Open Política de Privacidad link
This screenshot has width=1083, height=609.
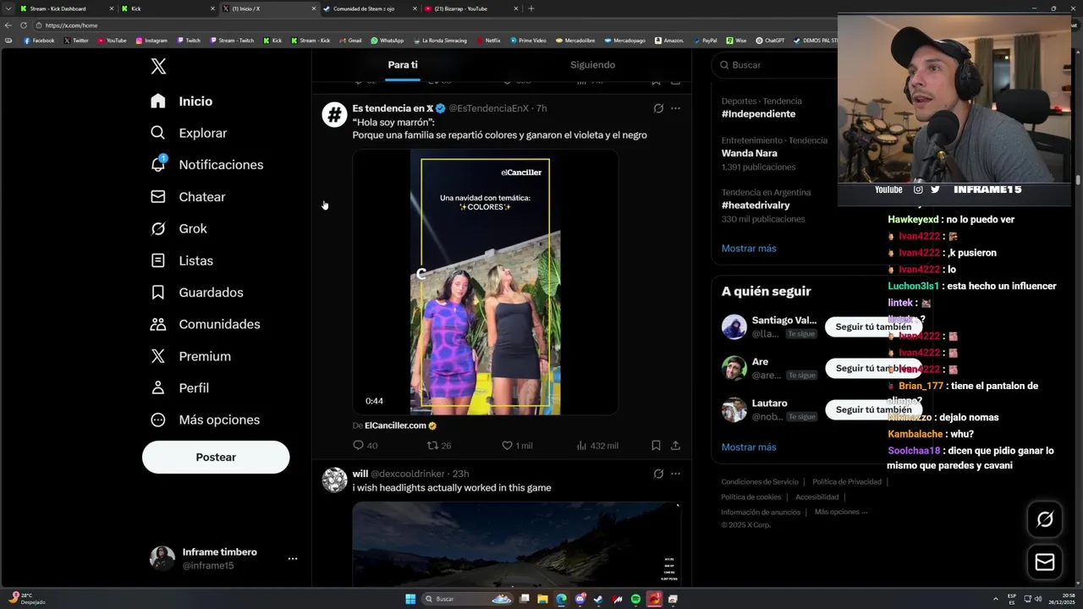847,482
